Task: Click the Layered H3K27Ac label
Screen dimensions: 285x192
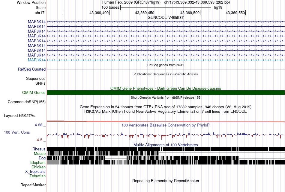Action: (19, 115)
